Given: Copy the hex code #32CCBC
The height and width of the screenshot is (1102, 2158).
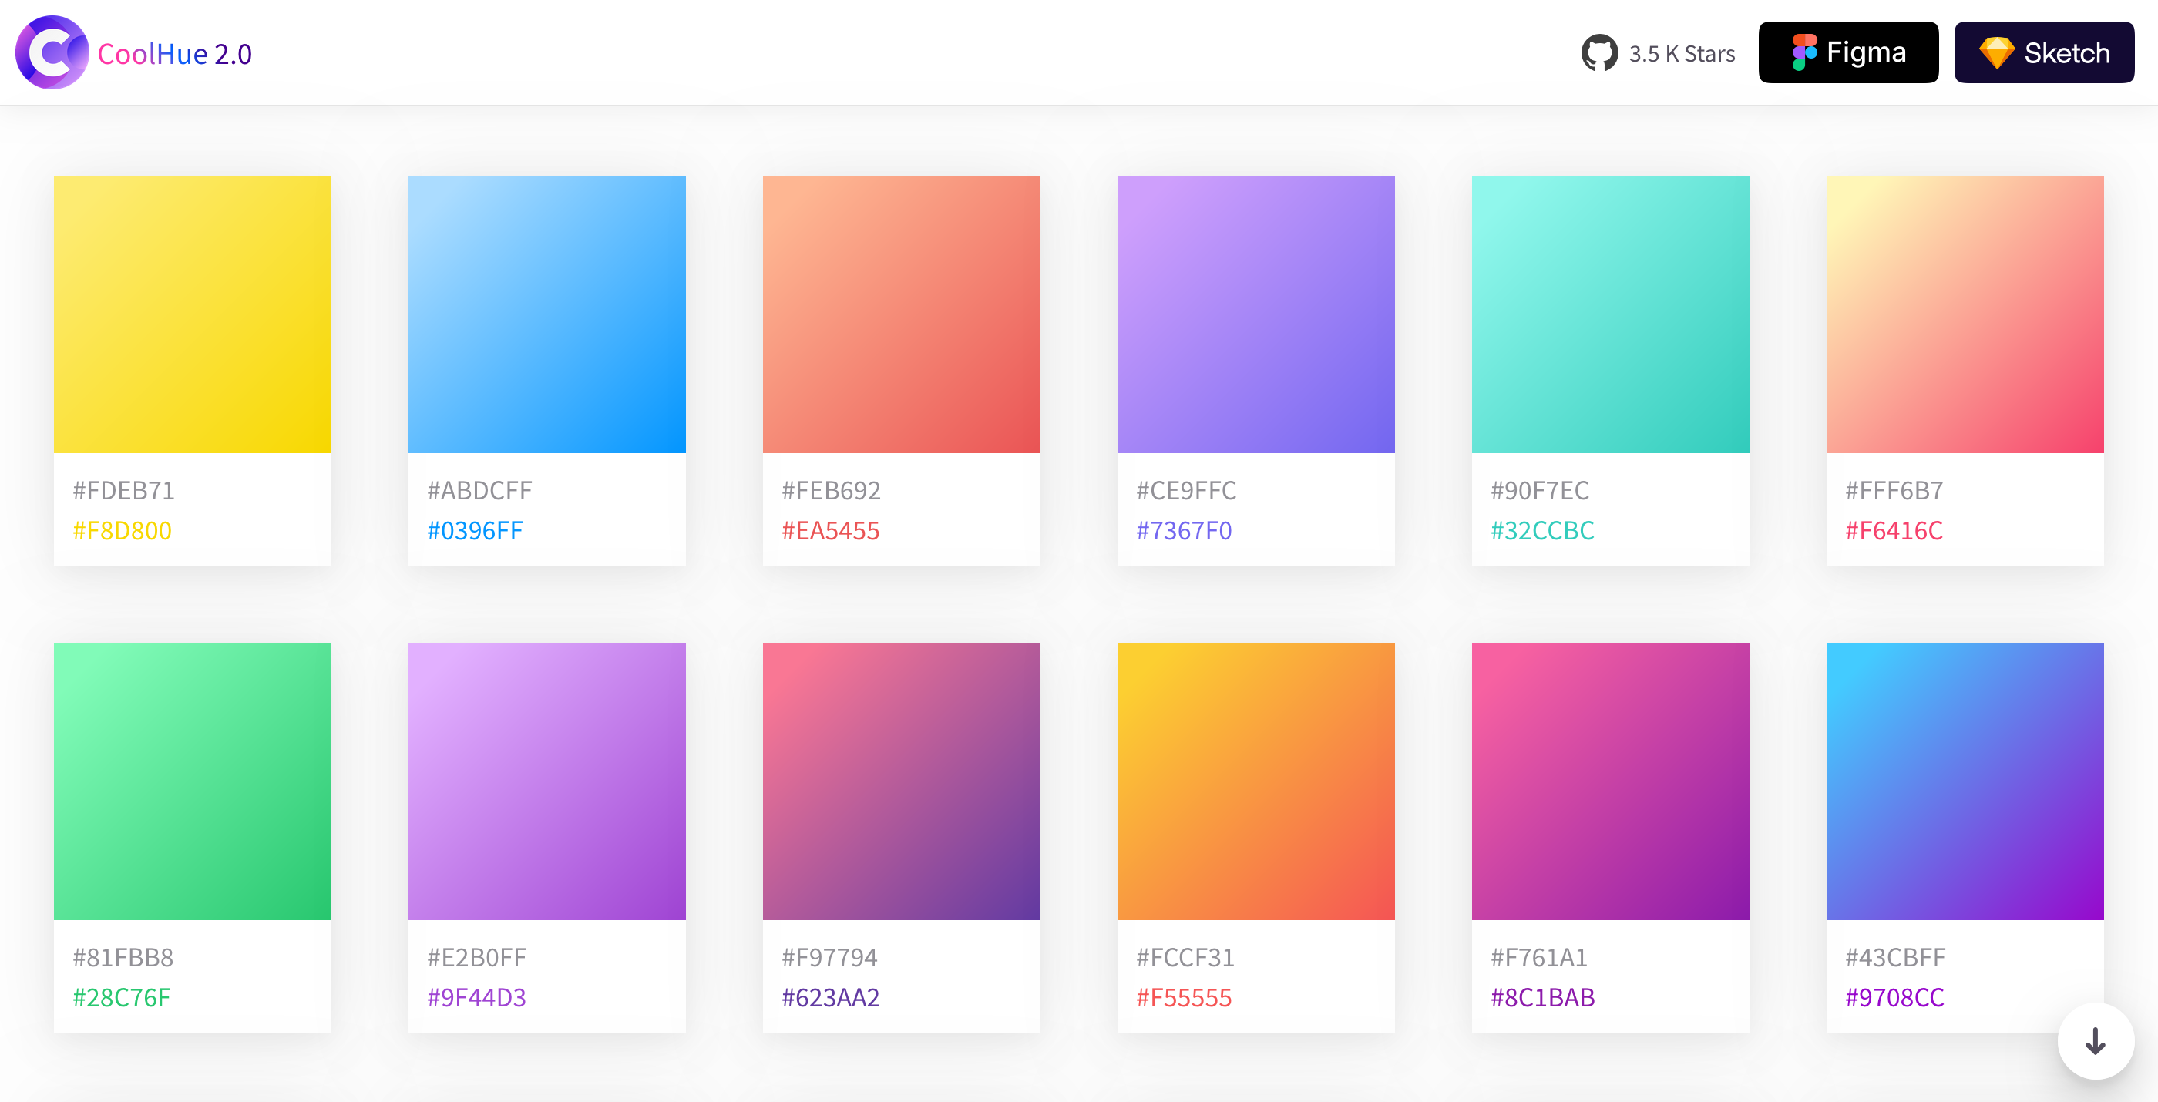Looking at the screenshot, I should tap(1541, 531).
